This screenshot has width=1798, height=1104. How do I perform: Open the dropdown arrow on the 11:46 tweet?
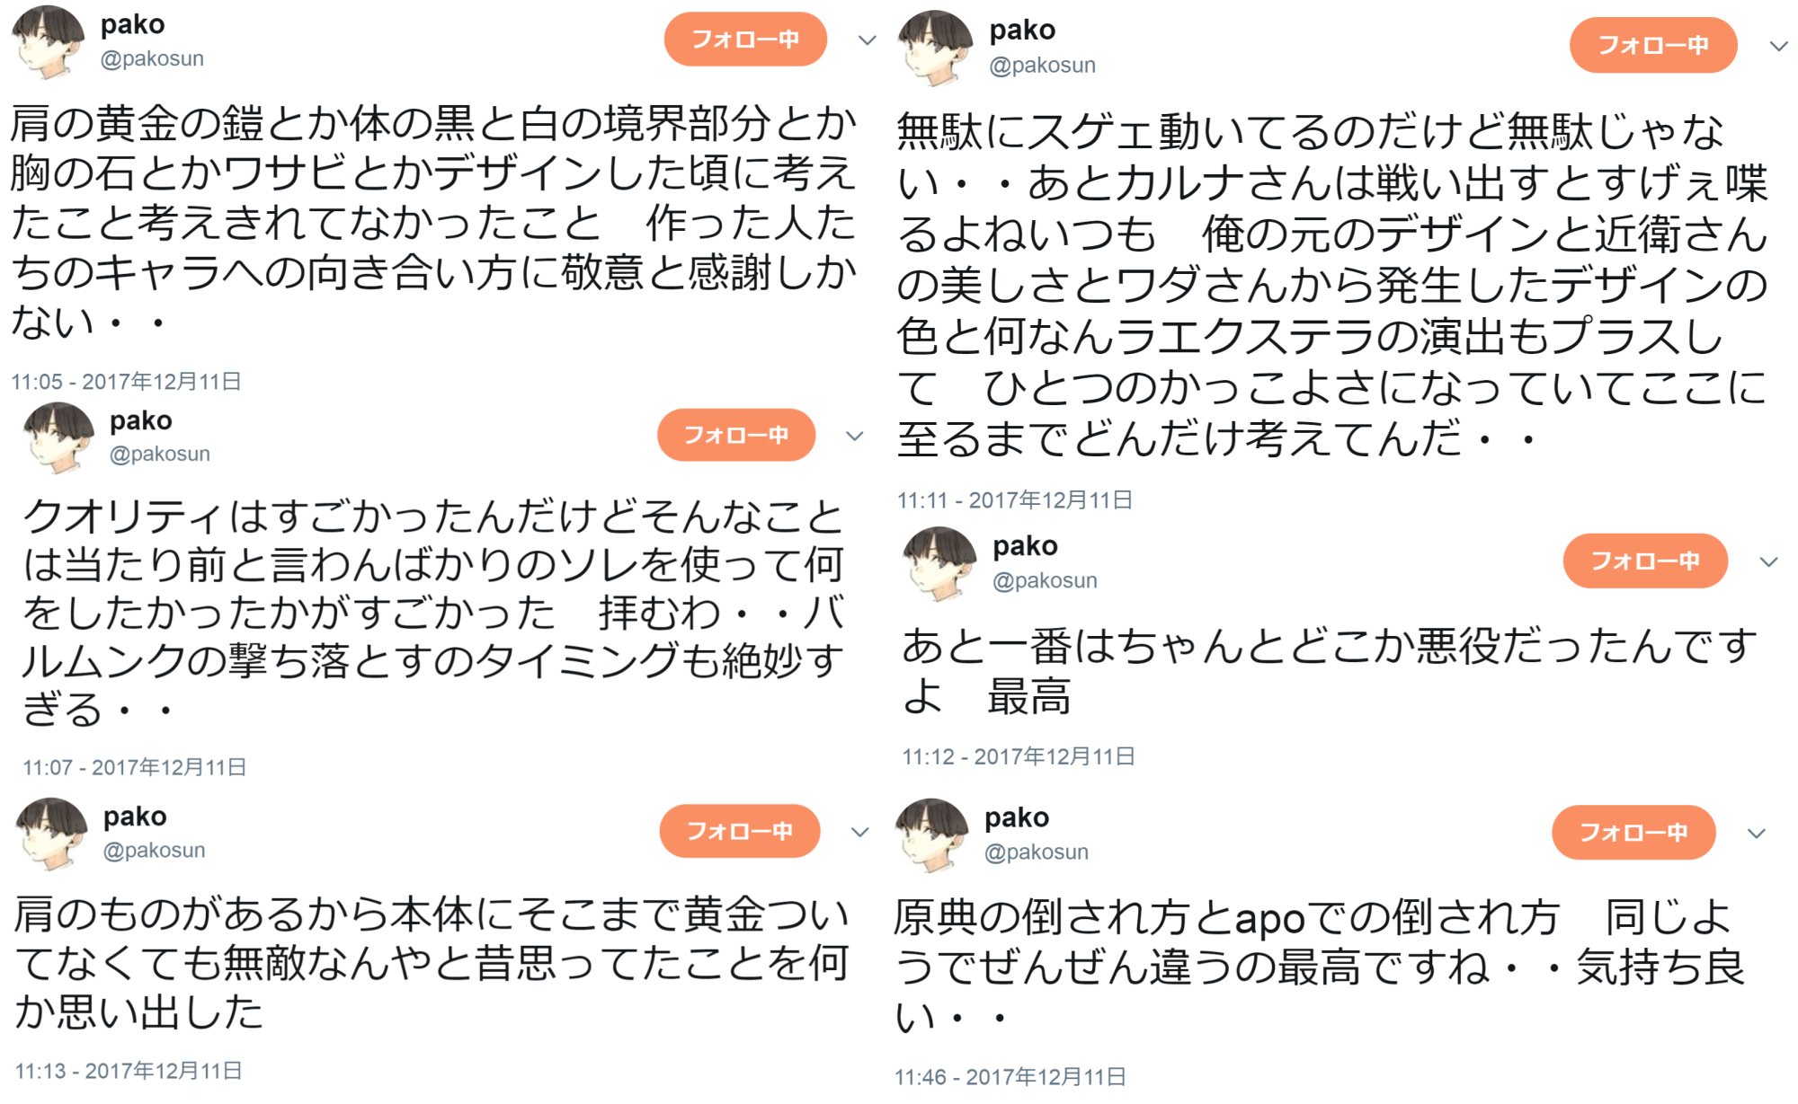pos(1757,834)
